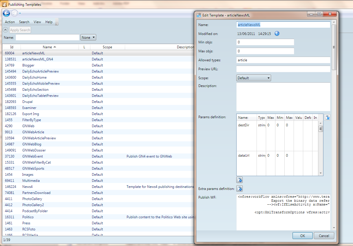The width and height of the screenshot is (353, 246).
Task: Click the Name field in Edit Template
Action: pyautogui.click(x=283, y=25)
